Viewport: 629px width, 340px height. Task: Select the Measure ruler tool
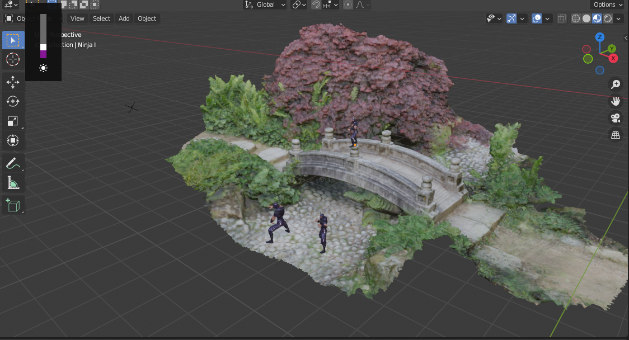pyautogui.click(x=13, y=183)
